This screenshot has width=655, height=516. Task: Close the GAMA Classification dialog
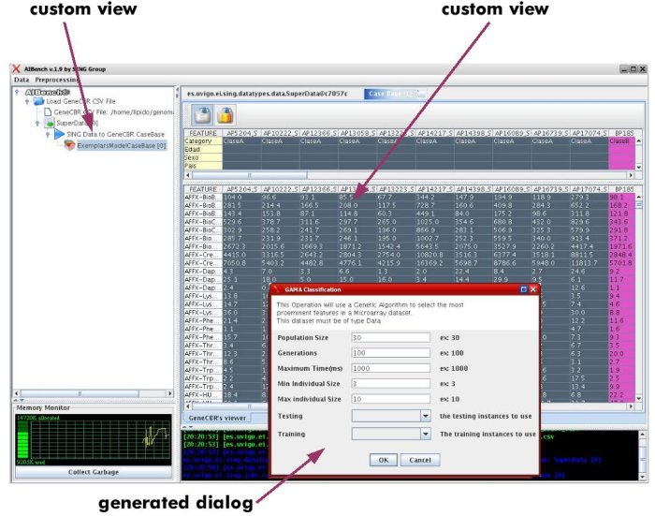[x=533, y=289]
